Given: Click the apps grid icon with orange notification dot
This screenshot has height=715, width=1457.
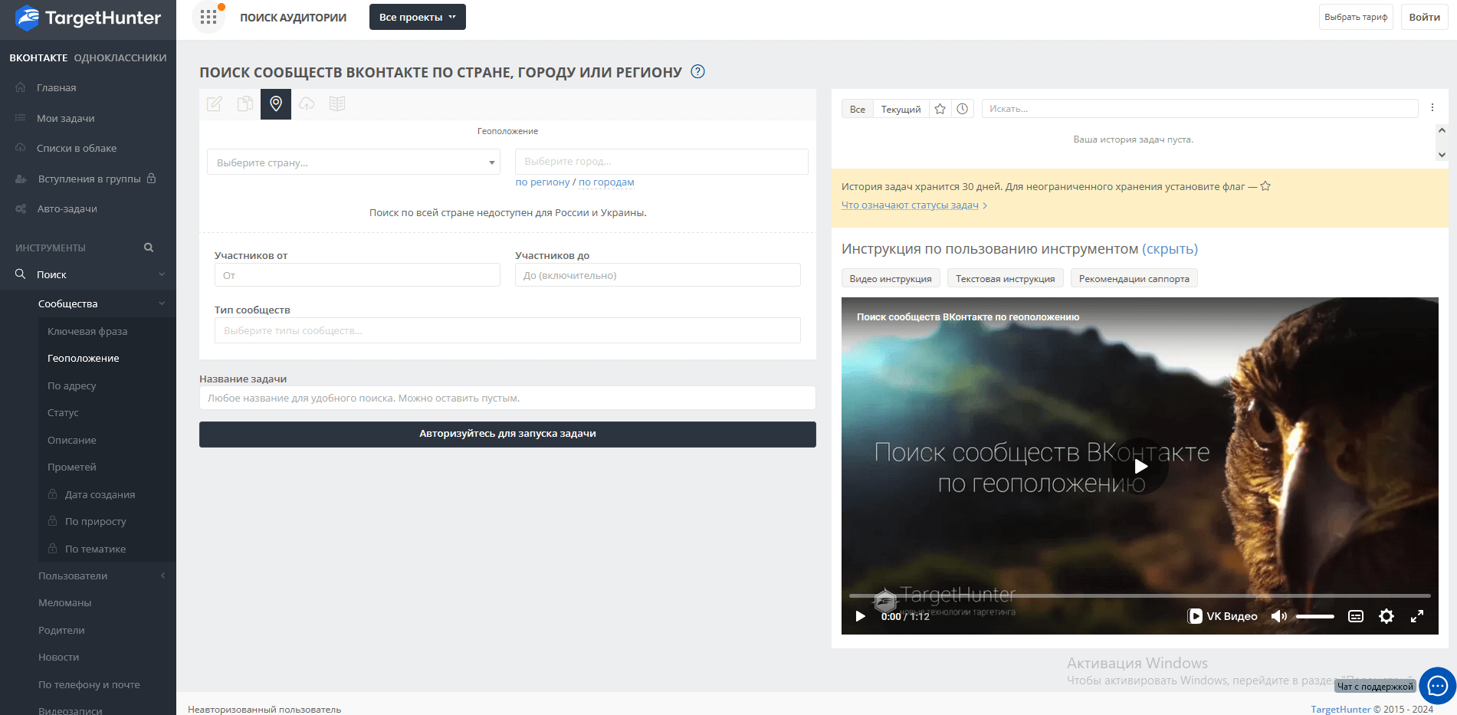Looking at the screenshot, I should click(208, 16).
